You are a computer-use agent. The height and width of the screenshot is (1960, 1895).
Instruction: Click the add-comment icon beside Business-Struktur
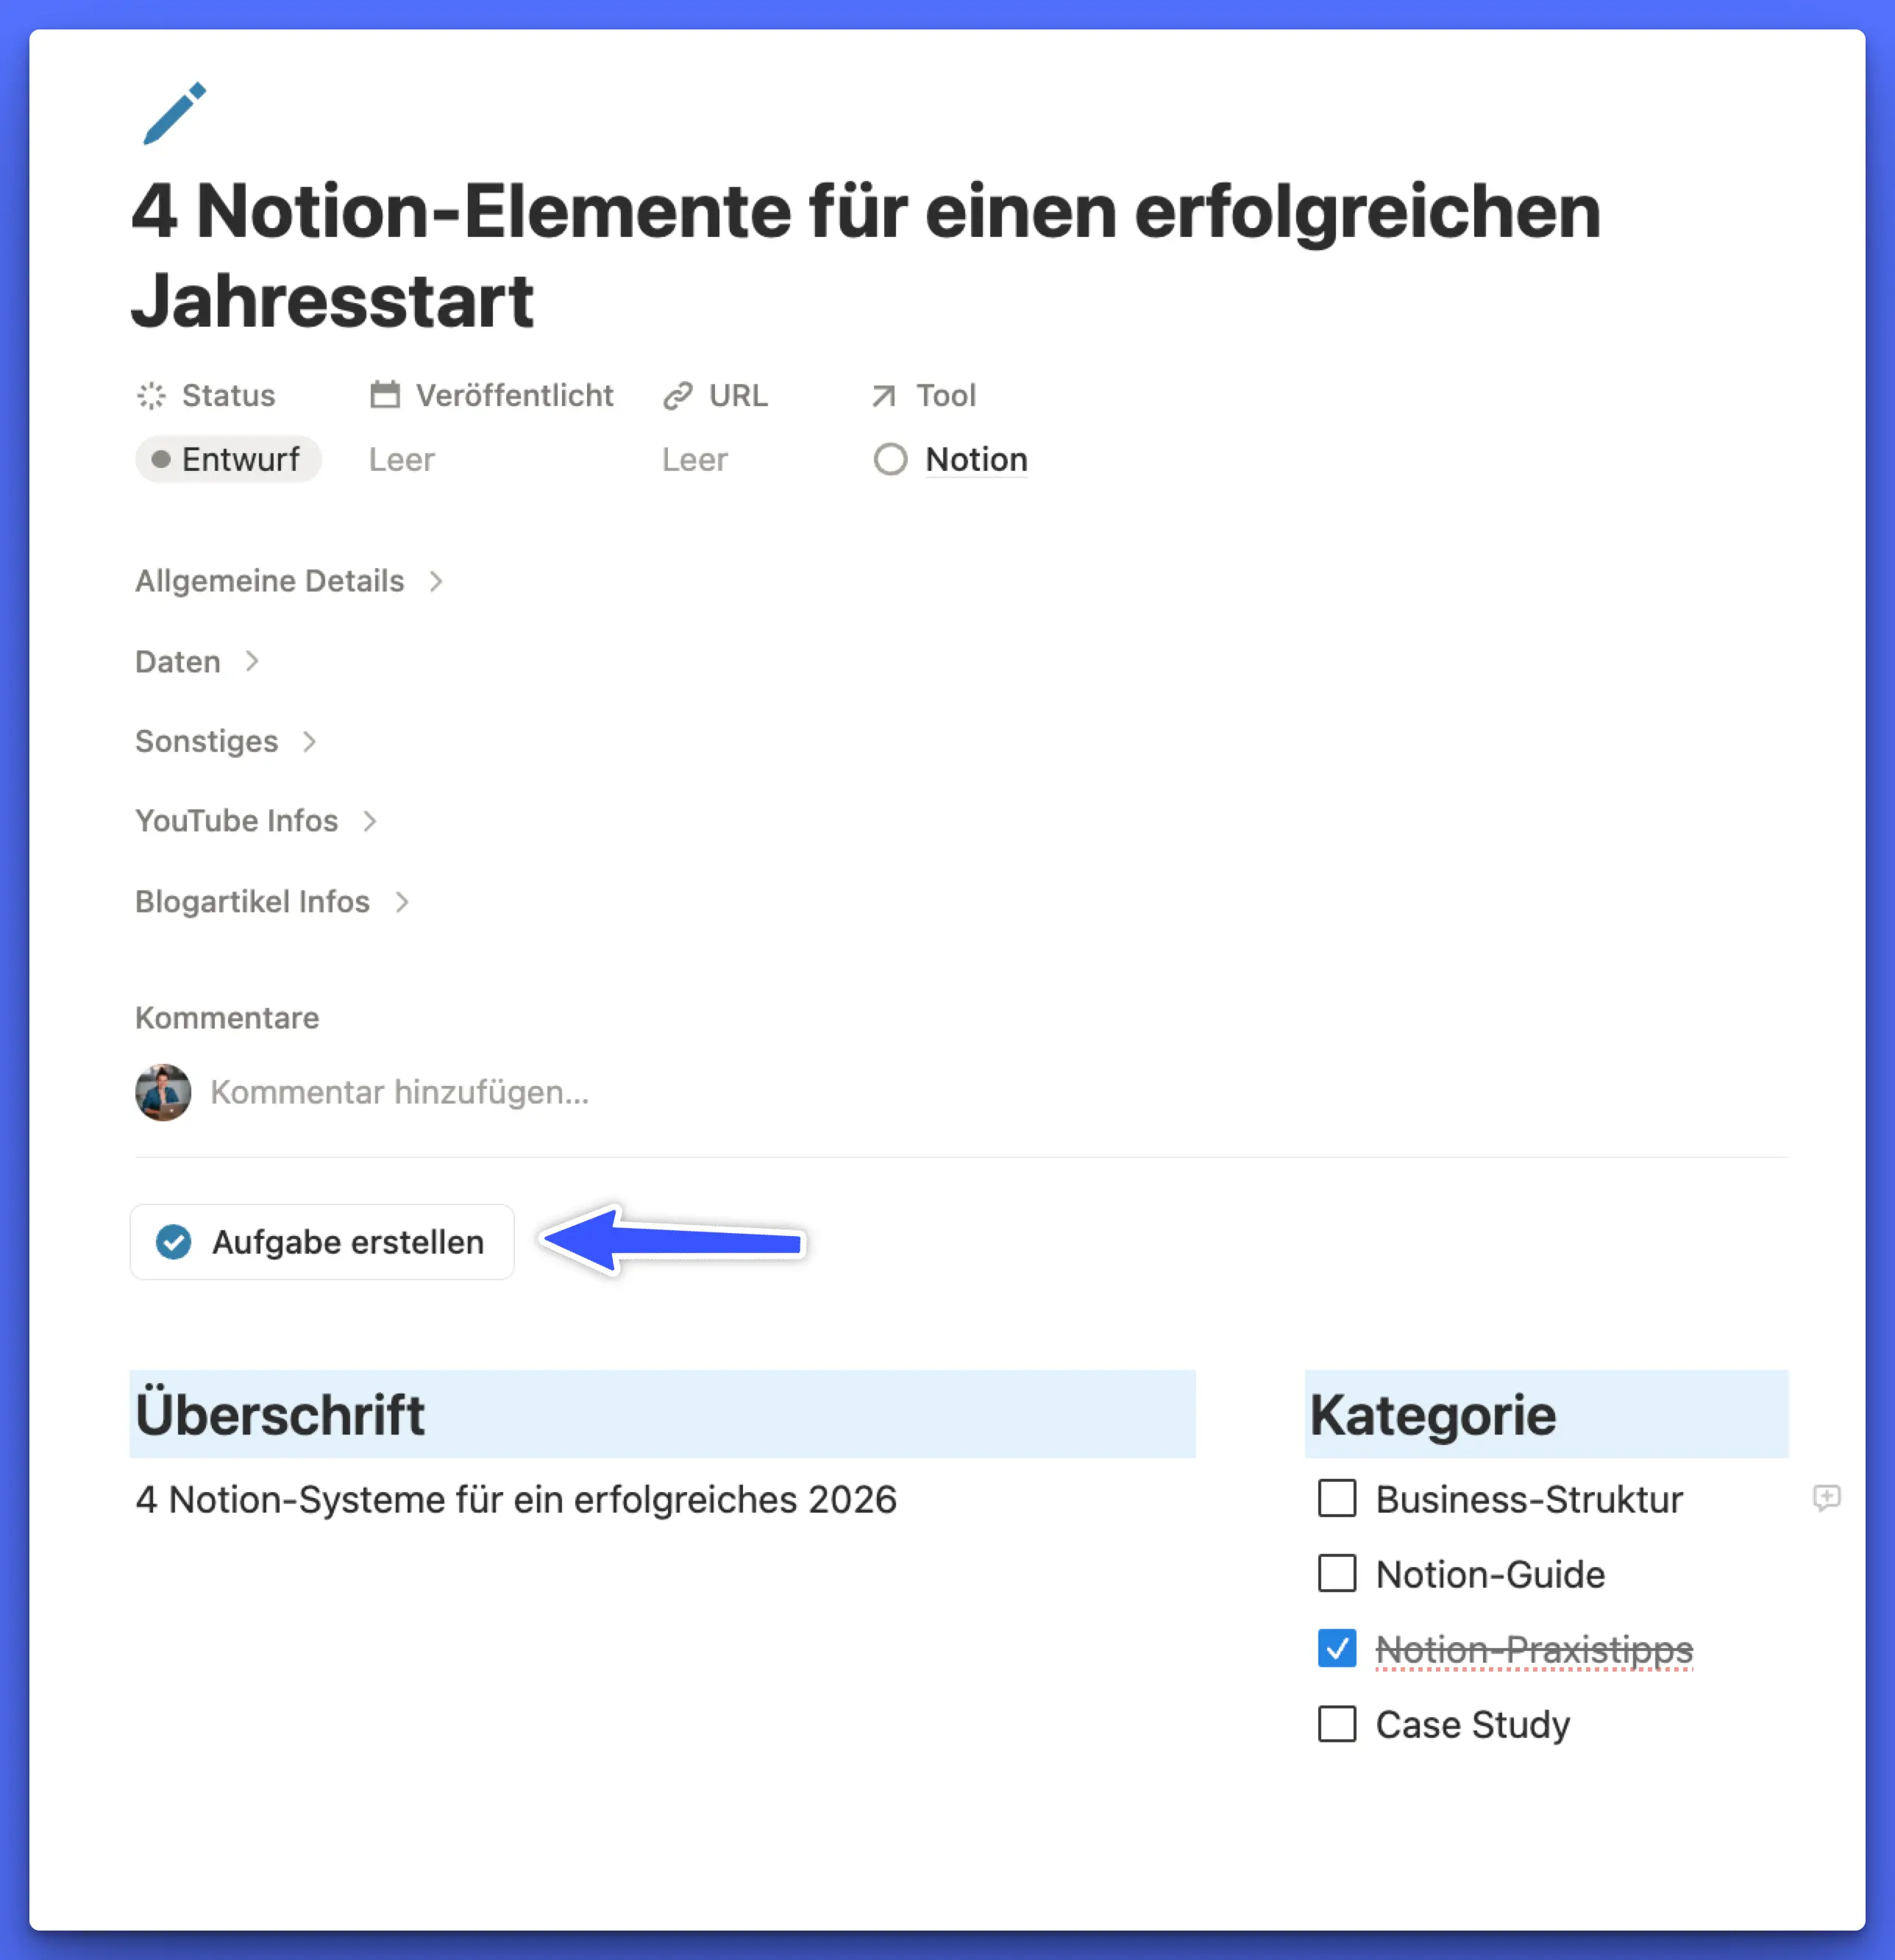point(1826,1497)
